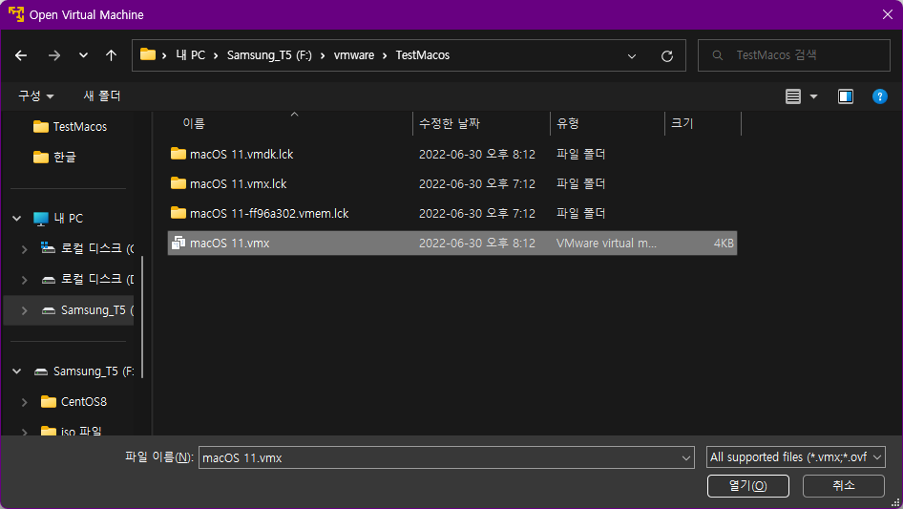Viewport: 903px width, 509px height.
Task: Click Samsung_T5 (F:) in address bar
Action: [x=269, y=55]
